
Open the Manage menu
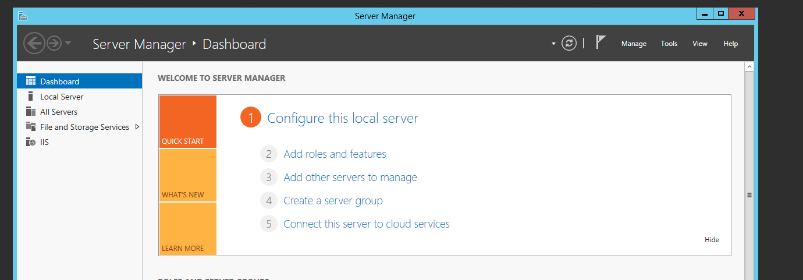pyautogui.click(x=634, y=44)
